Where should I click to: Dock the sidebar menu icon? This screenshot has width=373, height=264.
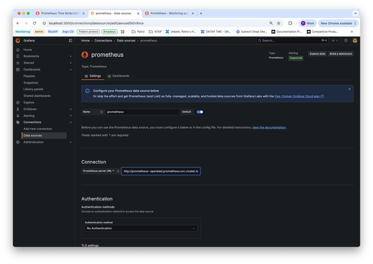70,41
